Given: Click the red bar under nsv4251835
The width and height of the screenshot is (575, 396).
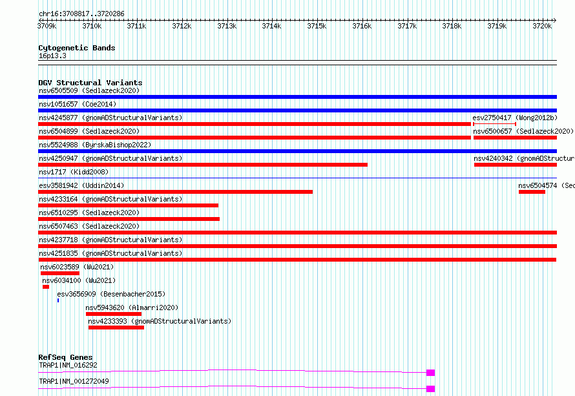Looking at the screenshot, I should 297,260.
